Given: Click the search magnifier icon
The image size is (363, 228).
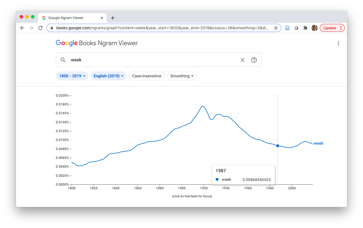Looking at the screenshot, I should pyautogui.click(x=63, y=60).
